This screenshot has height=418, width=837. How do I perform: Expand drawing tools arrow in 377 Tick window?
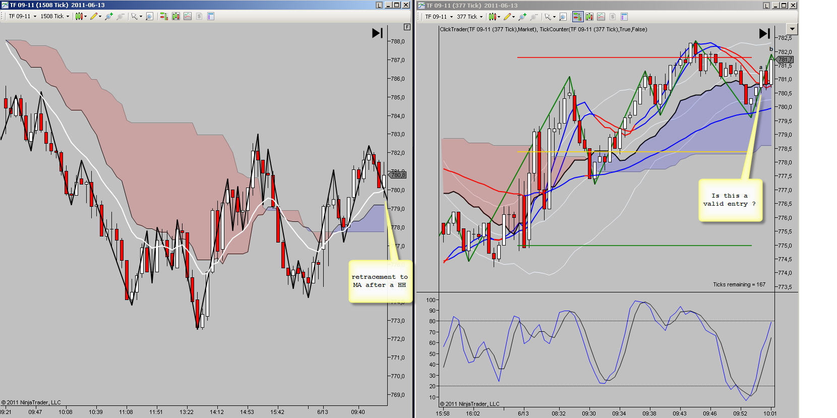point(513,17)
